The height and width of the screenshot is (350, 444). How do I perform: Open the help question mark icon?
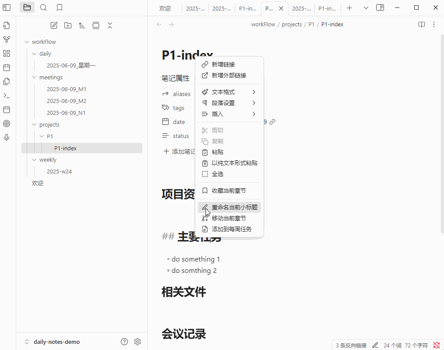[124, 342]
